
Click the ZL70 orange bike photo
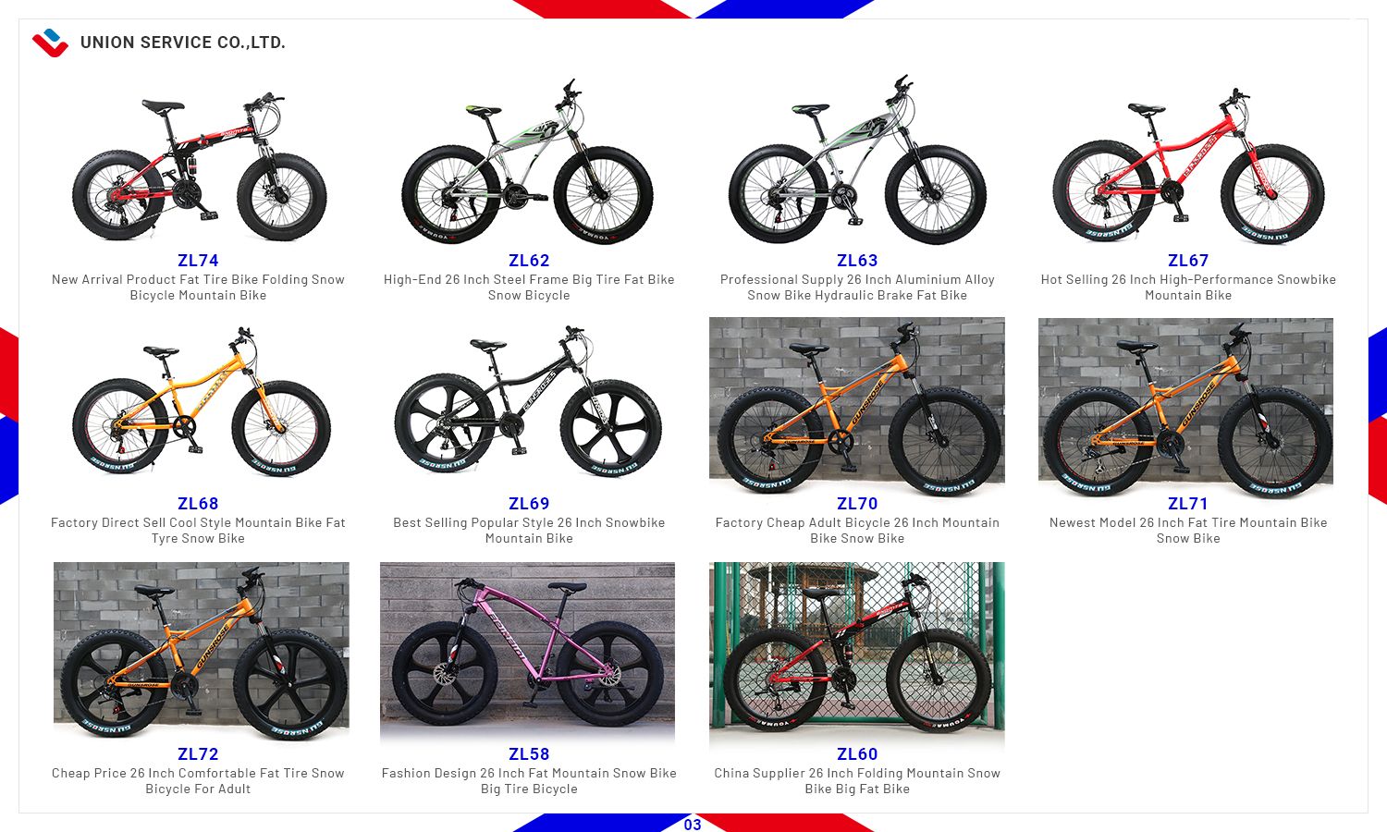coord(857,407)
